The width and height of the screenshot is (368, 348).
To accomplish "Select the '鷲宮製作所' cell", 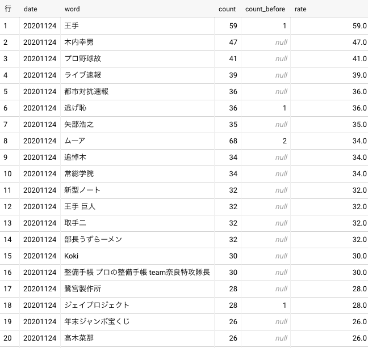I will coord(83,288).
